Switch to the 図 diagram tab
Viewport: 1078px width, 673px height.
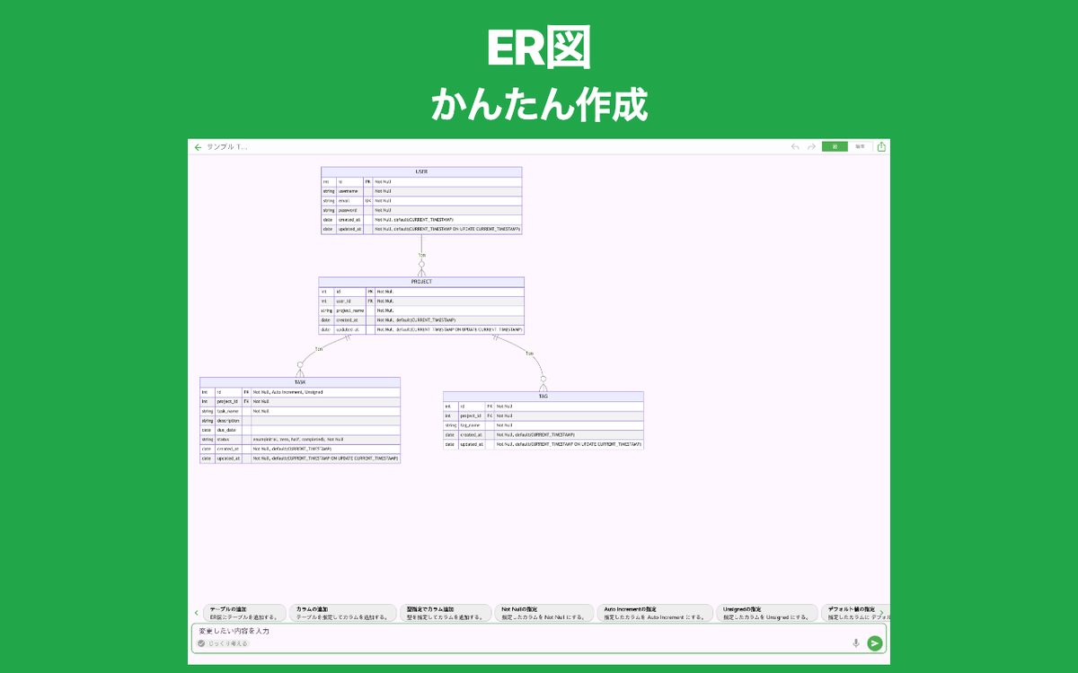[835, 146]
